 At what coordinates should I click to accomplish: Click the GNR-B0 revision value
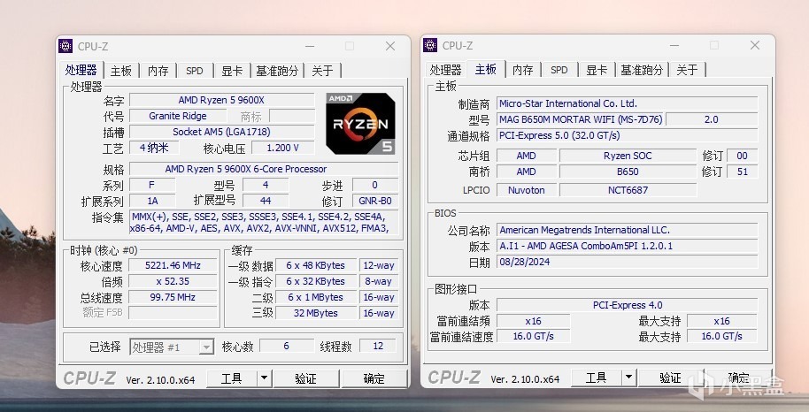[x=375, y=201]
